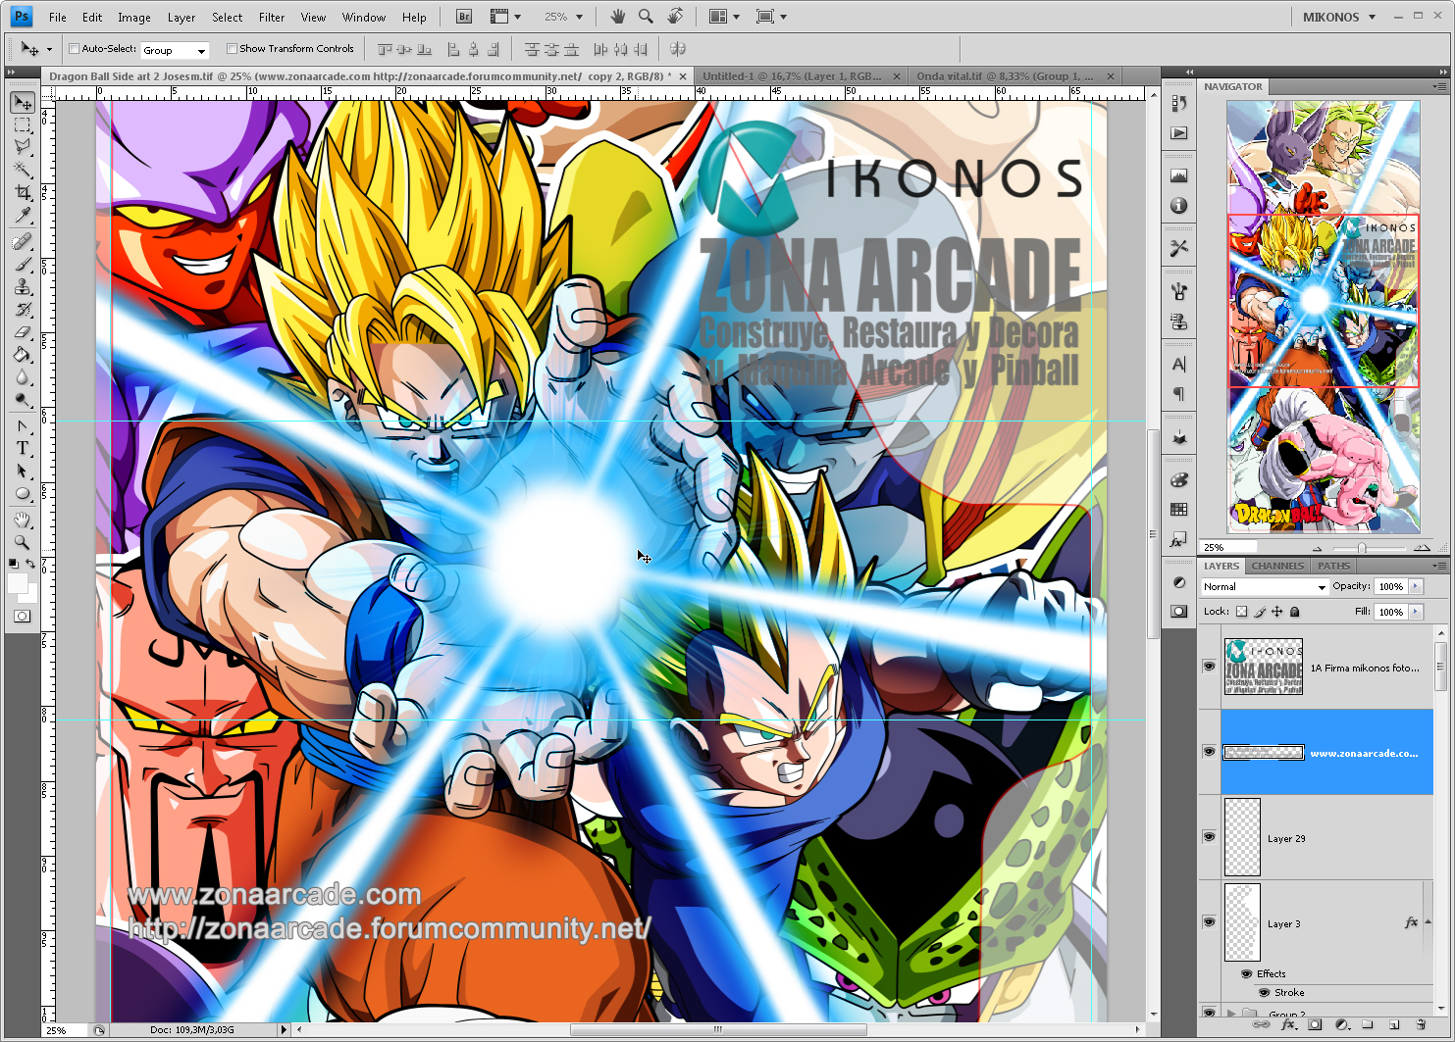1455x1042 pixels.
Task: Select the Crop tool
Action: coord(23,192)
